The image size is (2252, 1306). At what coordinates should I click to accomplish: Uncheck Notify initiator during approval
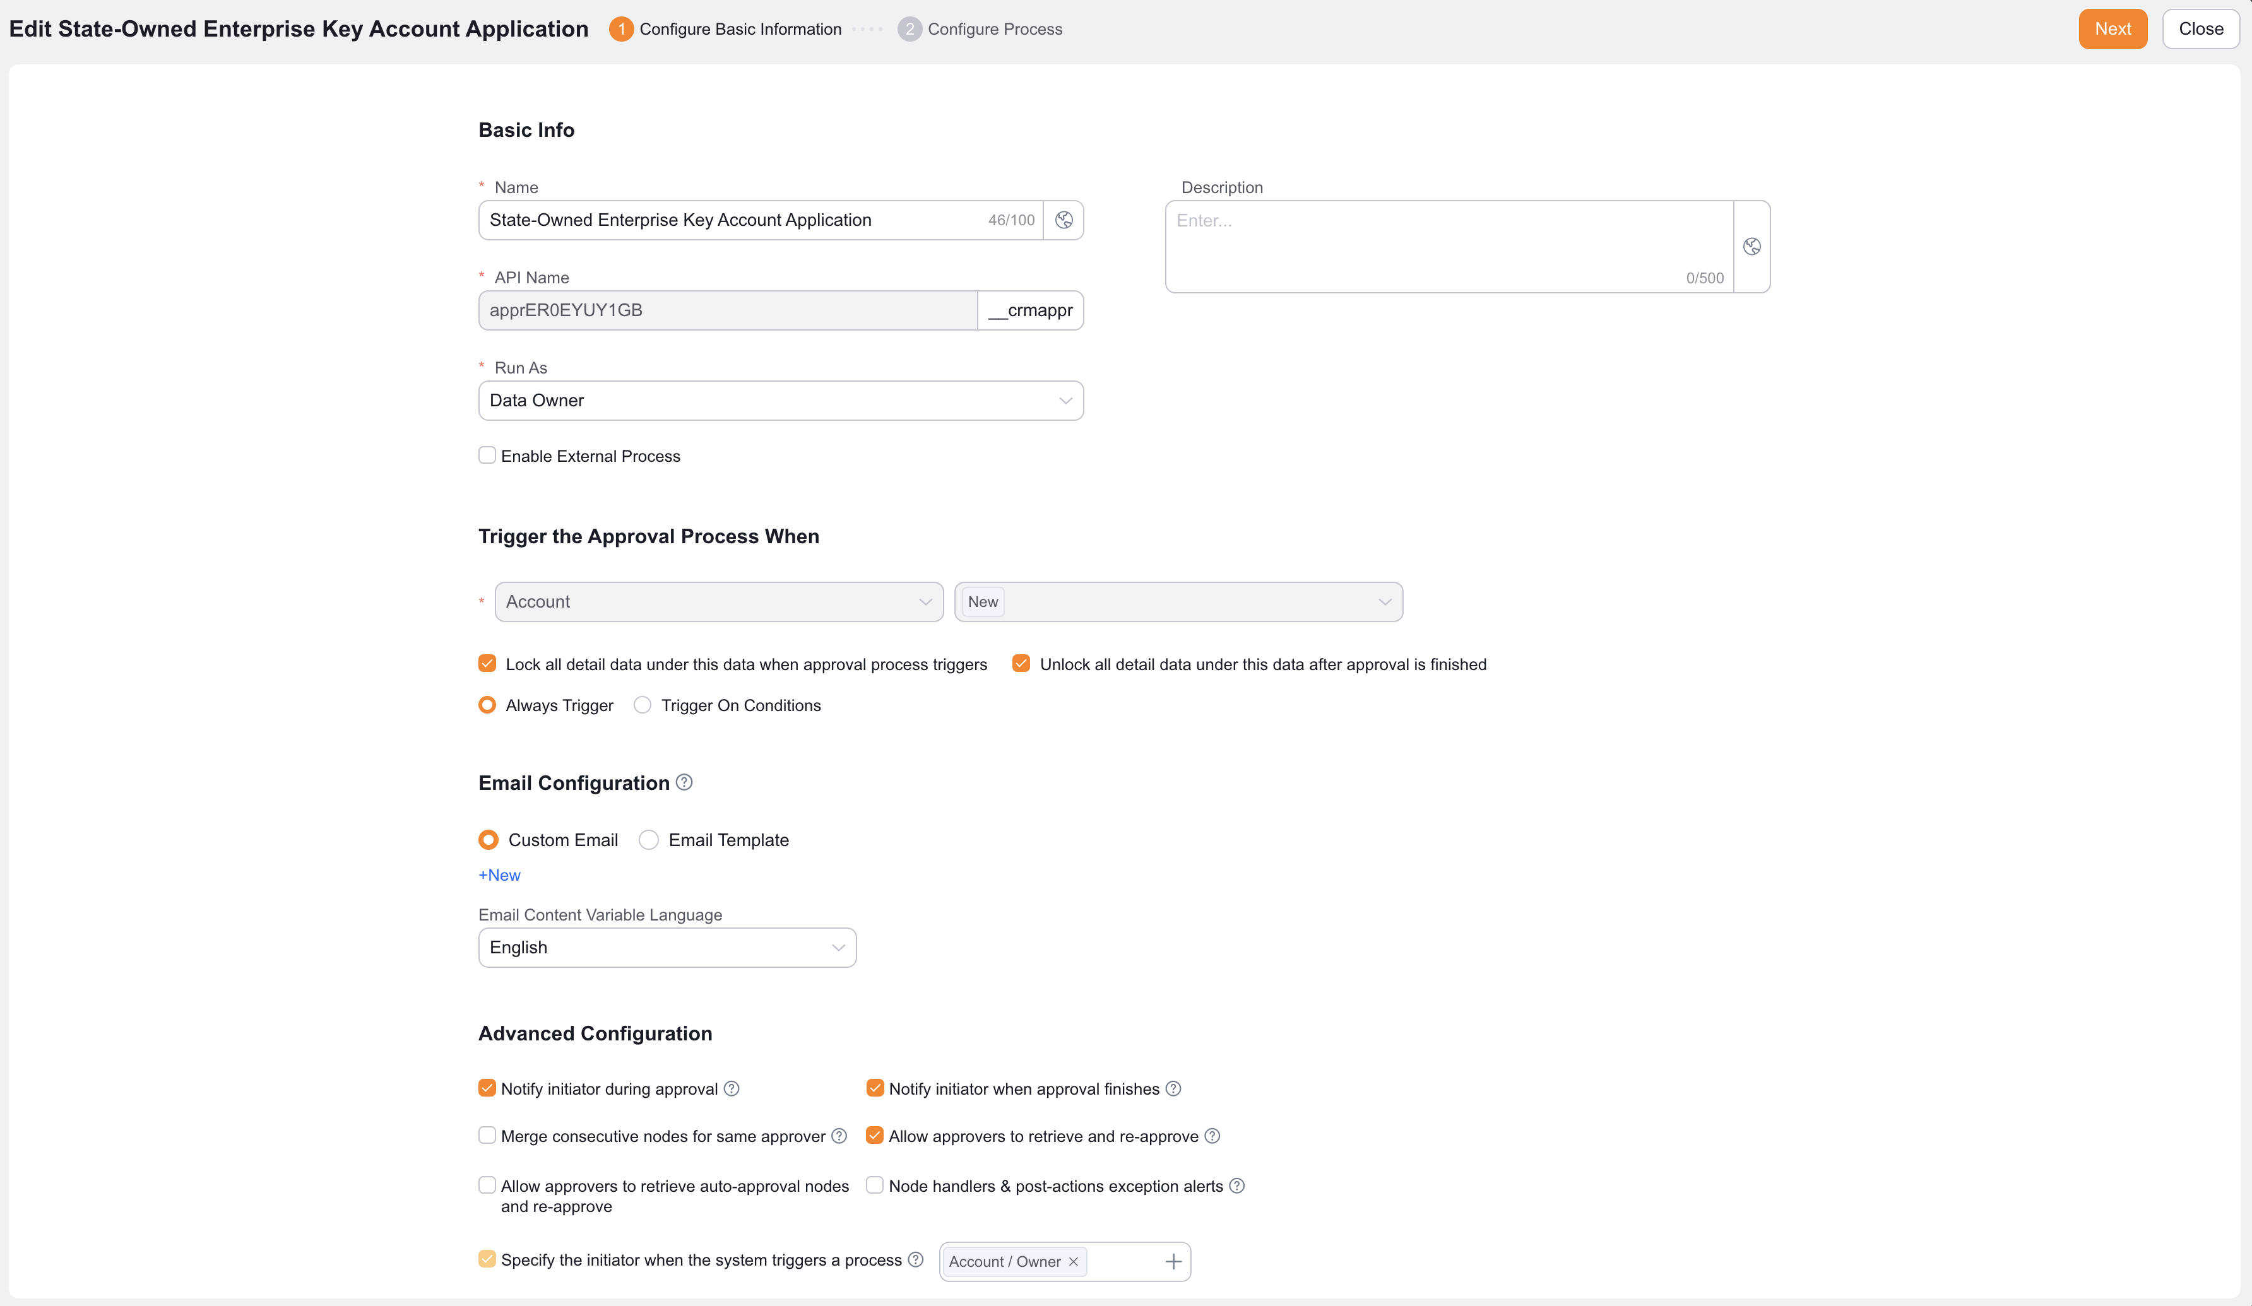coord(487,1088)
